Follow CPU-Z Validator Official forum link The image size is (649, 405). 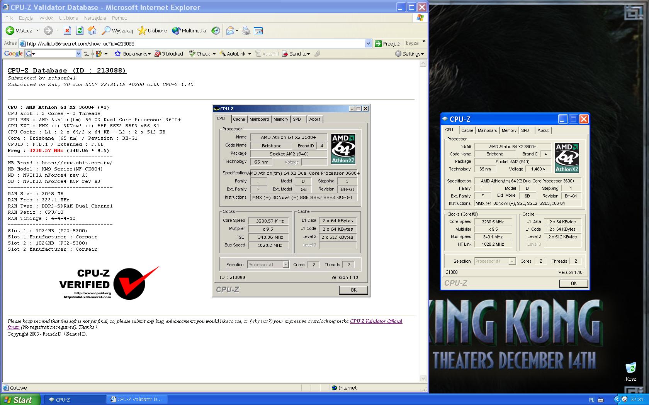click(376, 321)
